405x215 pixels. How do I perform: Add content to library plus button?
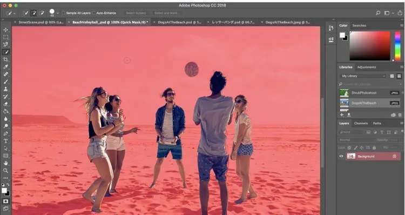point(342,115)
